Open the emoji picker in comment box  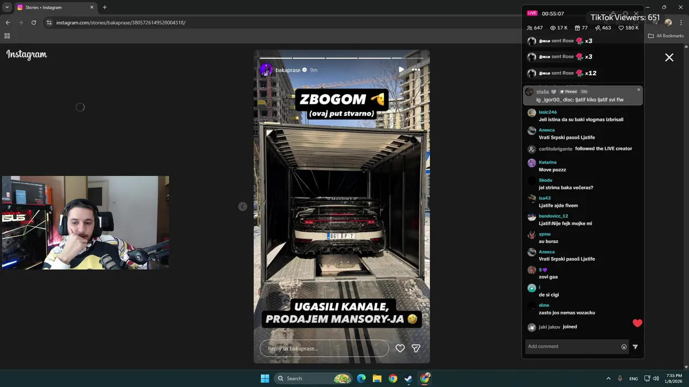point(624,347)
